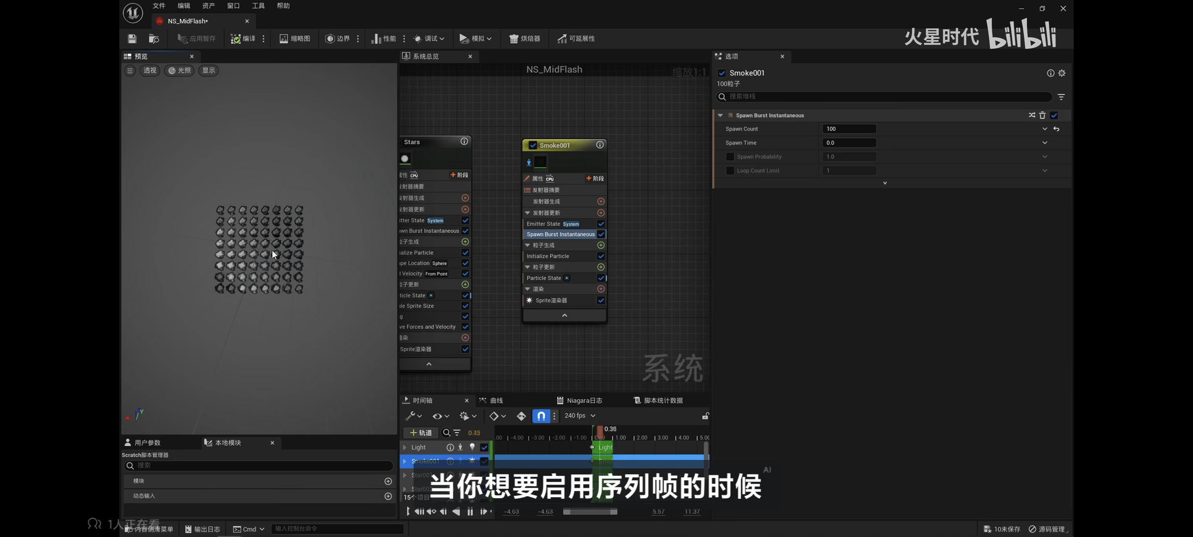This screenshot has width=1193, height=537.
Task: Enable the Loop Count Limit checkbox
Action: pos(730,171)
